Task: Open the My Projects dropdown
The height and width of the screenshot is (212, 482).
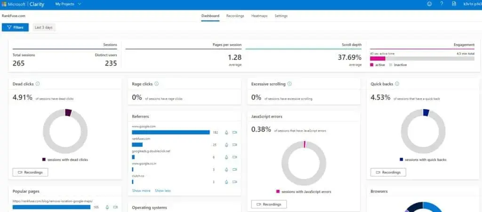Action: coord(68,4)
